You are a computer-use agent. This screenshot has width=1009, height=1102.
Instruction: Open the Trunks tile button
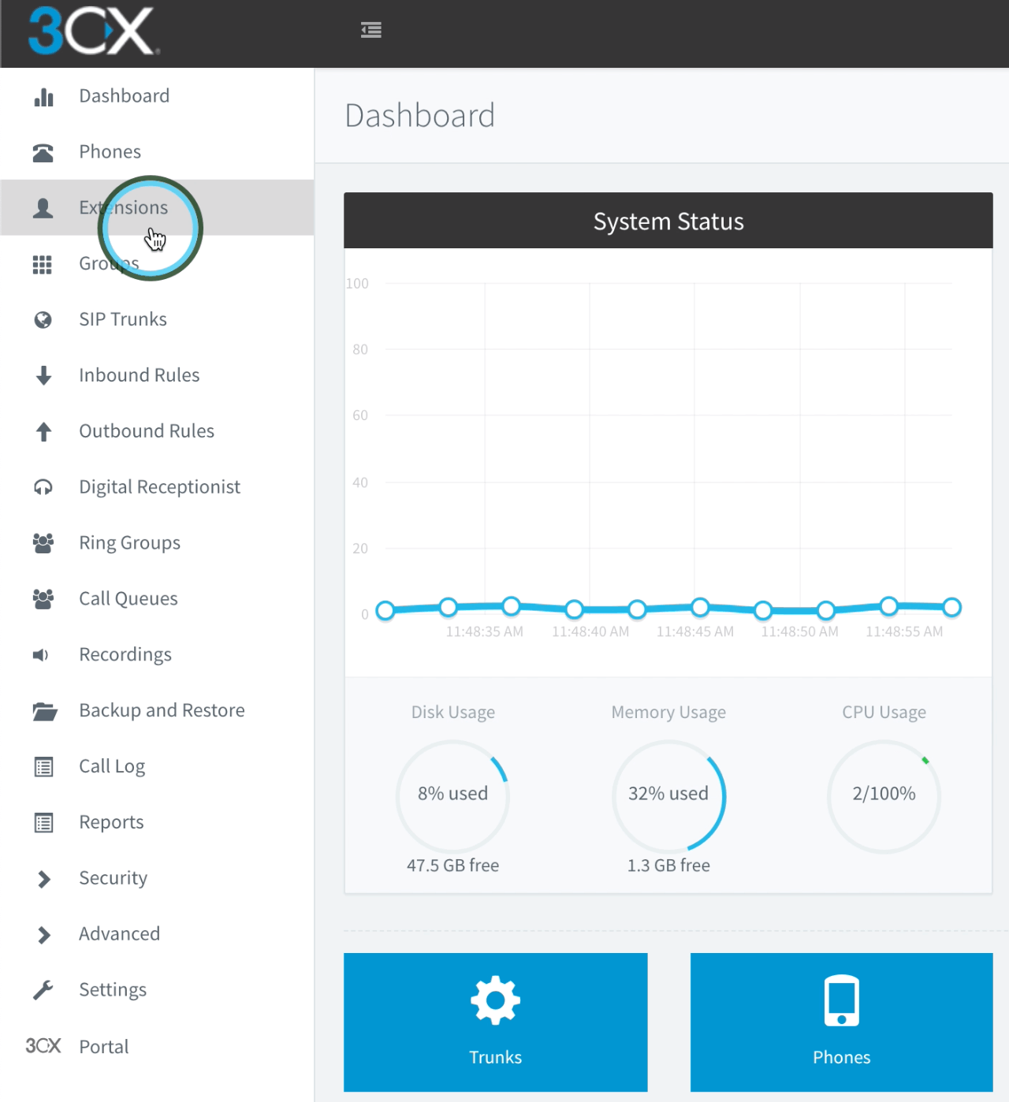pos(495,1022)
